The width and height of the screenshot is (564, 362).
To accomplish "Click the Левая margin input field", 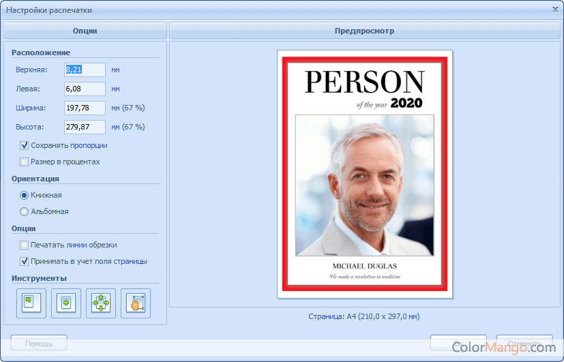I will [x=85, y=89].
